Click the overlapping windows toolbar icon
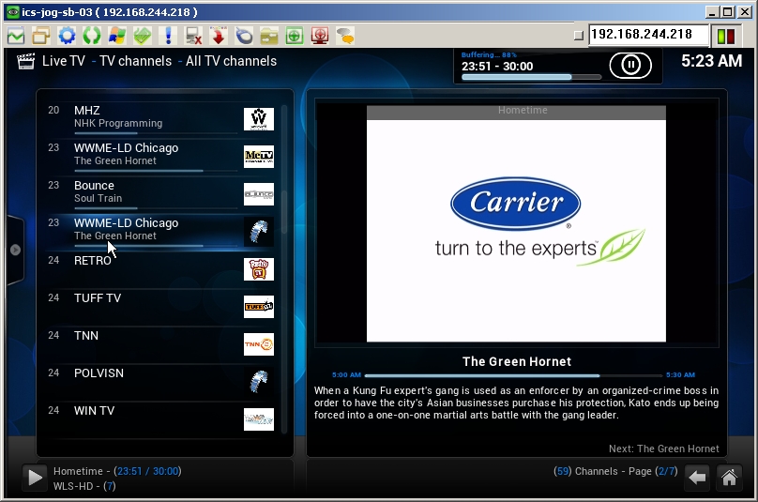The image size is (758, 502). (41, 36)
